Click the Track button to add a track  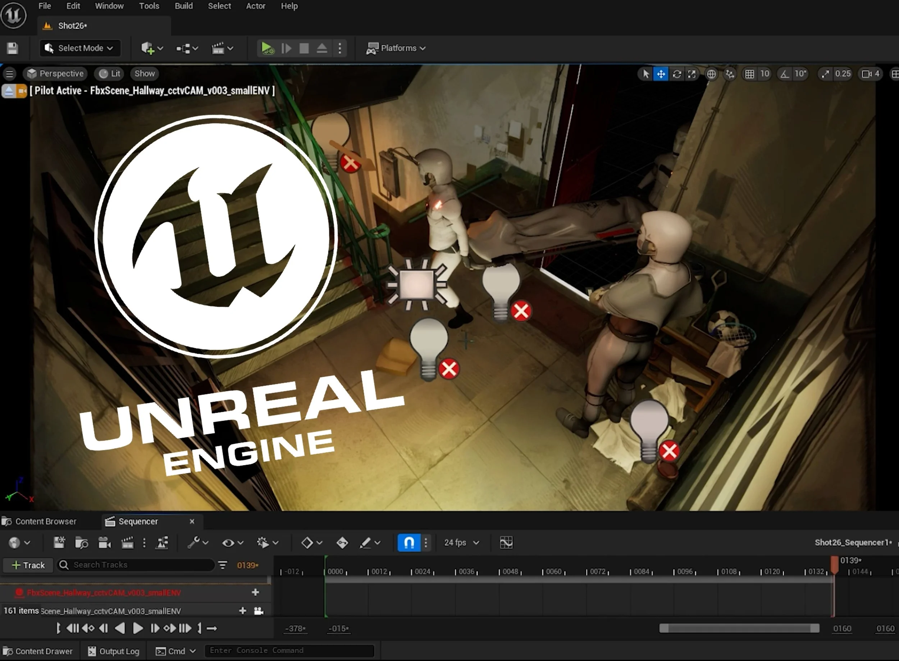click(x=27, y=565)
